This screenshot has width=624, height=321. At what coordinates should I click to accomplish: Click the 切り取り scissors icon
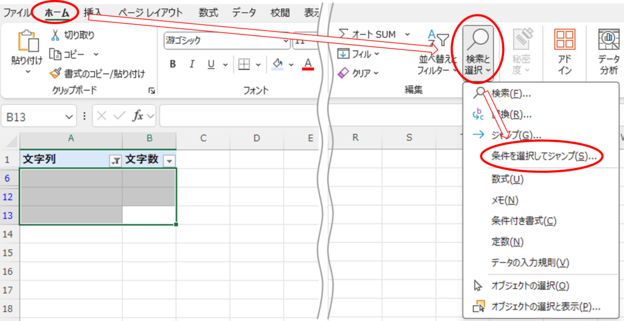point(54,35)
